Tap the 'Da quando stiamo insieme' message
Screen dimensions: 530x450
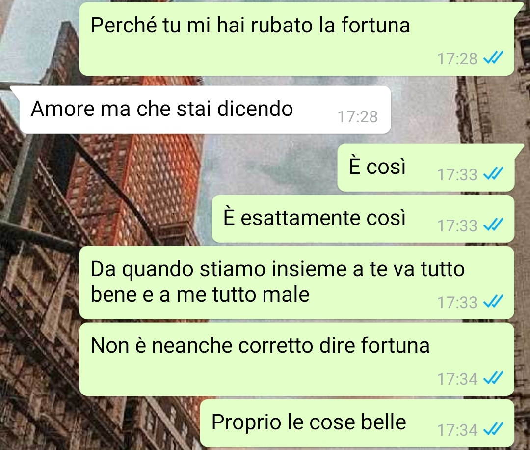pos(296,282)
